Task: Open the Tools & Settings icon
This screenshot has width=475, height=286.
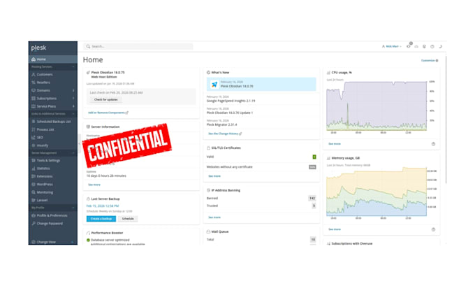Action: [x=34, y=160]
